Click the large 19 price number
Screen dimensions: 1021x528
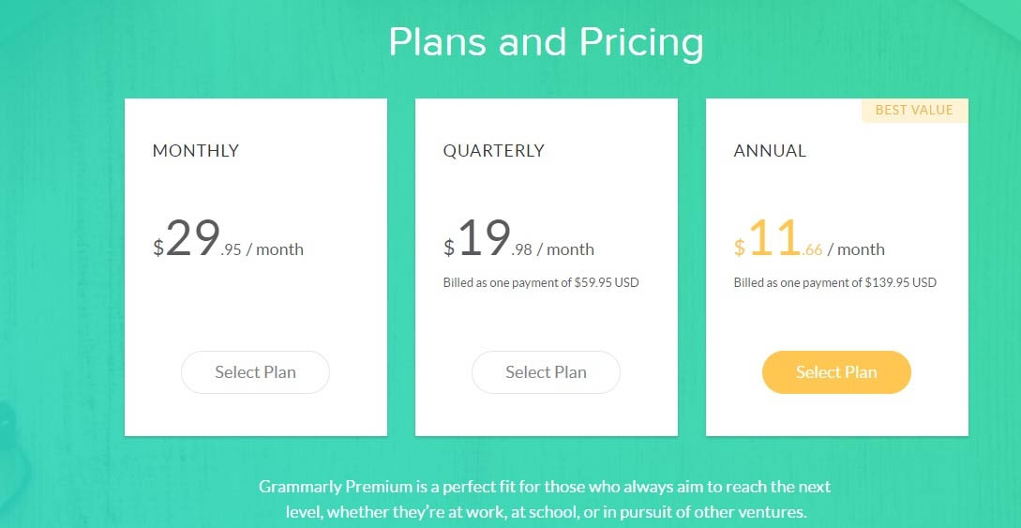click(484, 238)
